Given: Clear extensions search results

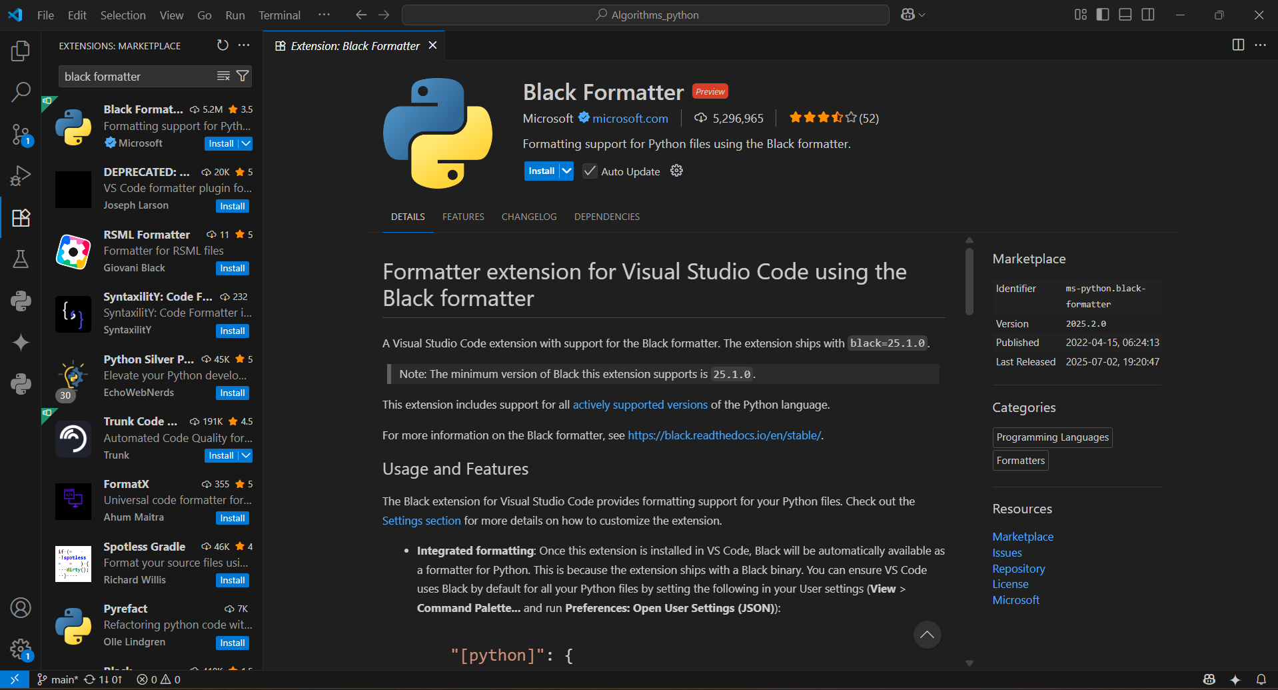Looking at the screenshot, I should pyautogui.click(x=223, y=76).
